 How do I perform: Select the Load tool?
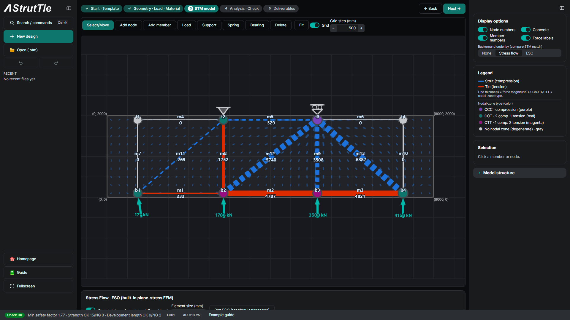[186, 25]
